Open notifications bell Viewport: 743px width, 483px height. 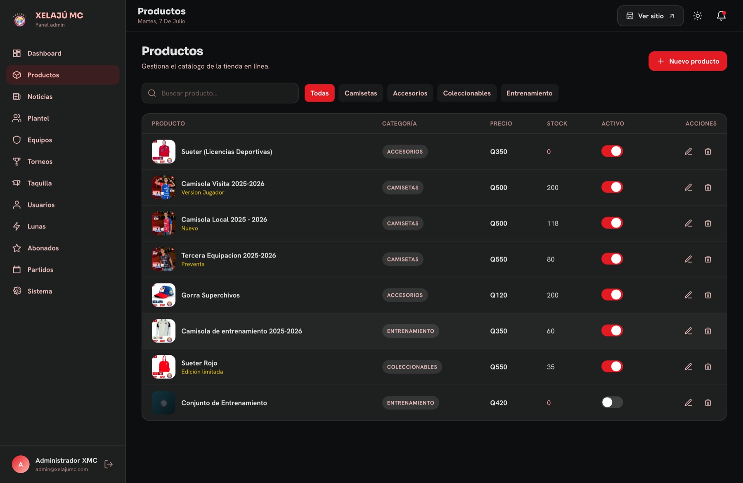(x=721, y=16)
